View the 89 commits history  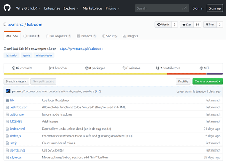[x=22, y=68]
